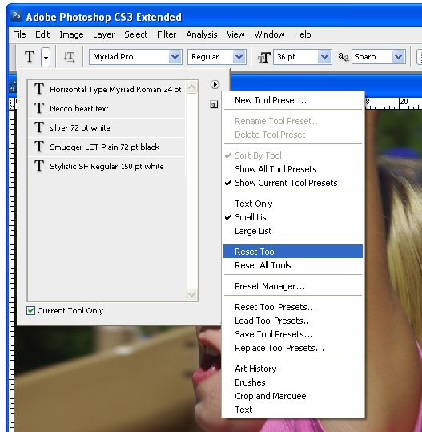Load the Art History preset set
This screenshot has height=432, width=422.
pyautogui.click(x=293, y=369)
